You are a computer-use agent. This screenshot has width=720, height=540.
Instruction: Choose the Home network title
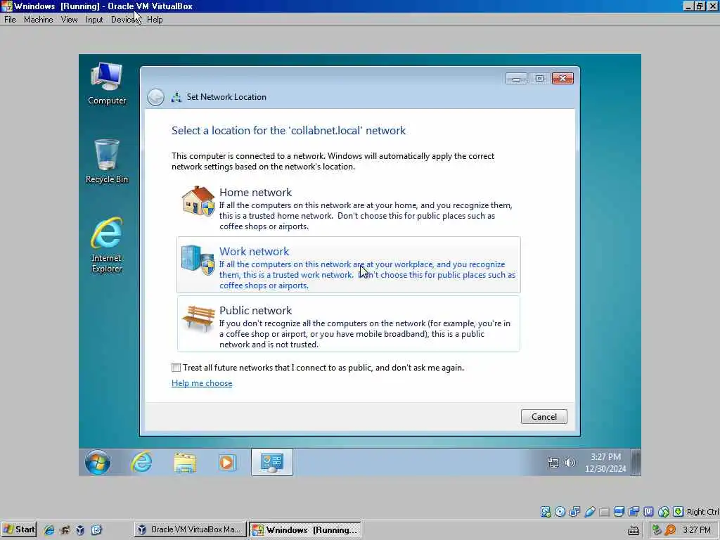[x=255, y=193]
